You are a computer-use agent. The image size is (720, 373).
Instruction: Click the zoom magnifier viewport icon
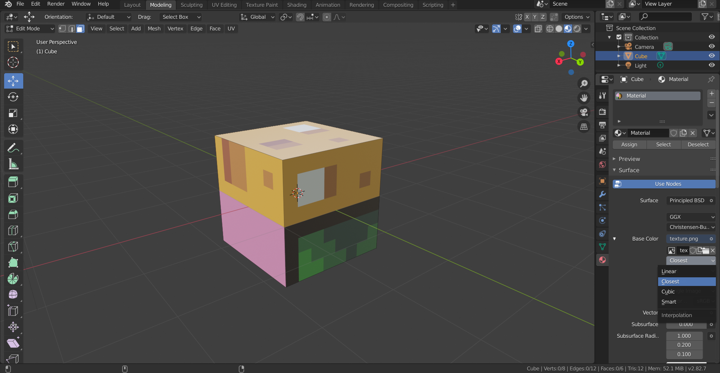click(584, 84)
